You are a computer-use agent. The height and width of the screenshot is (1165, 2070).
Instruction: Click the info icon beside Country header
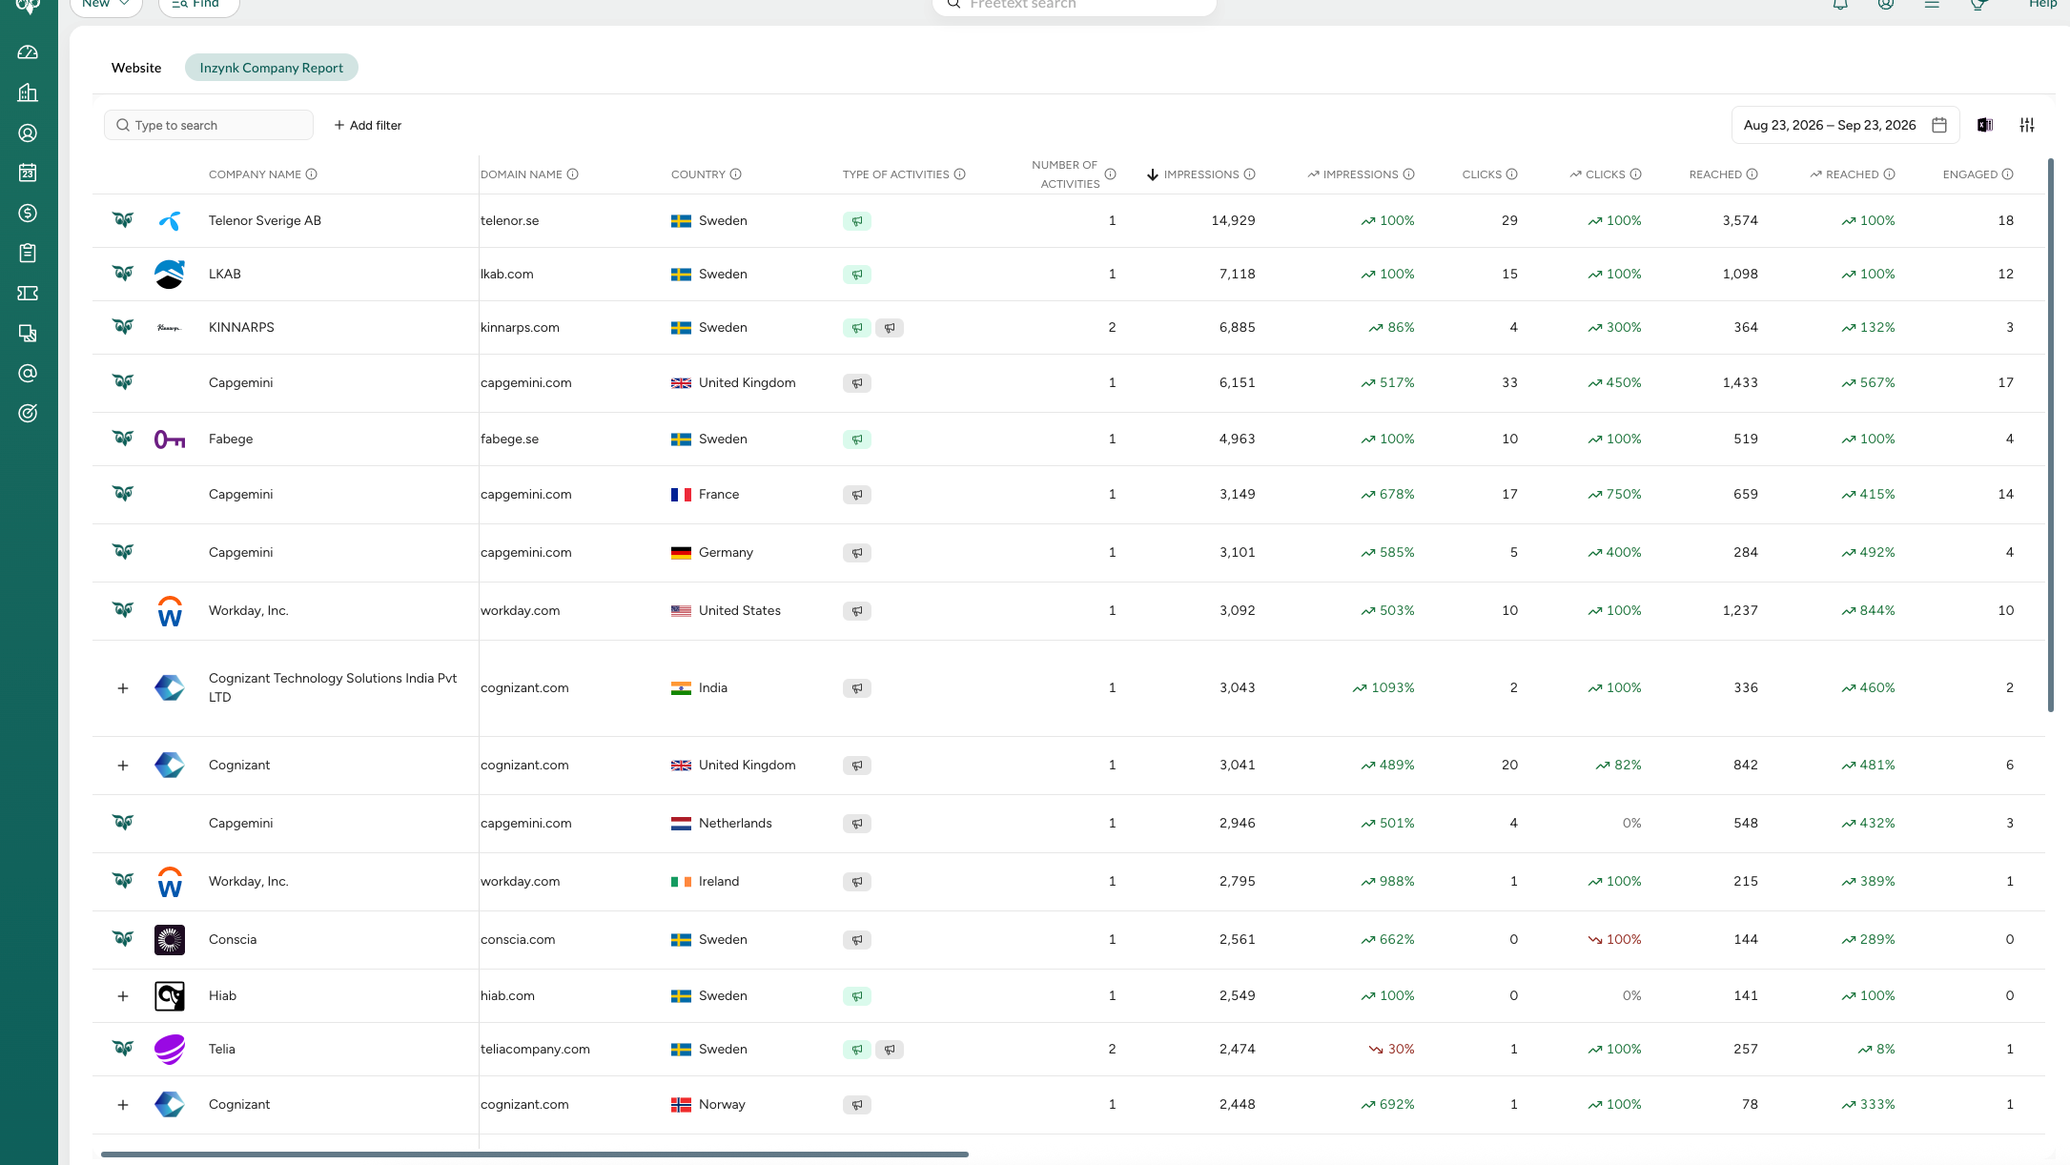point(736,174)
